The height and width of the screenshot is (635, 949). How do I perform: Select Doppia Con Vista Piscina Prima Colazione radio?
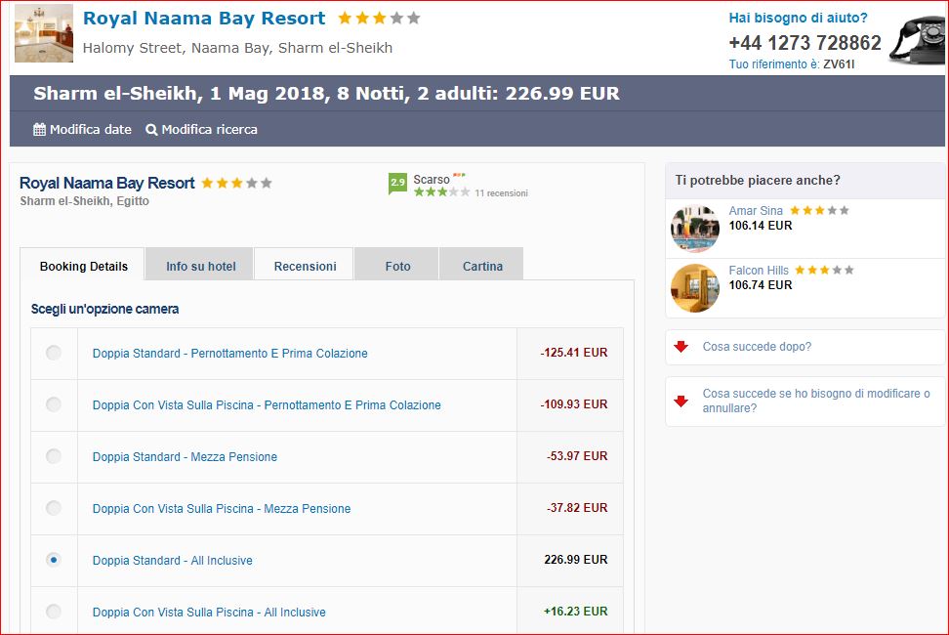[x=54, y=404]
